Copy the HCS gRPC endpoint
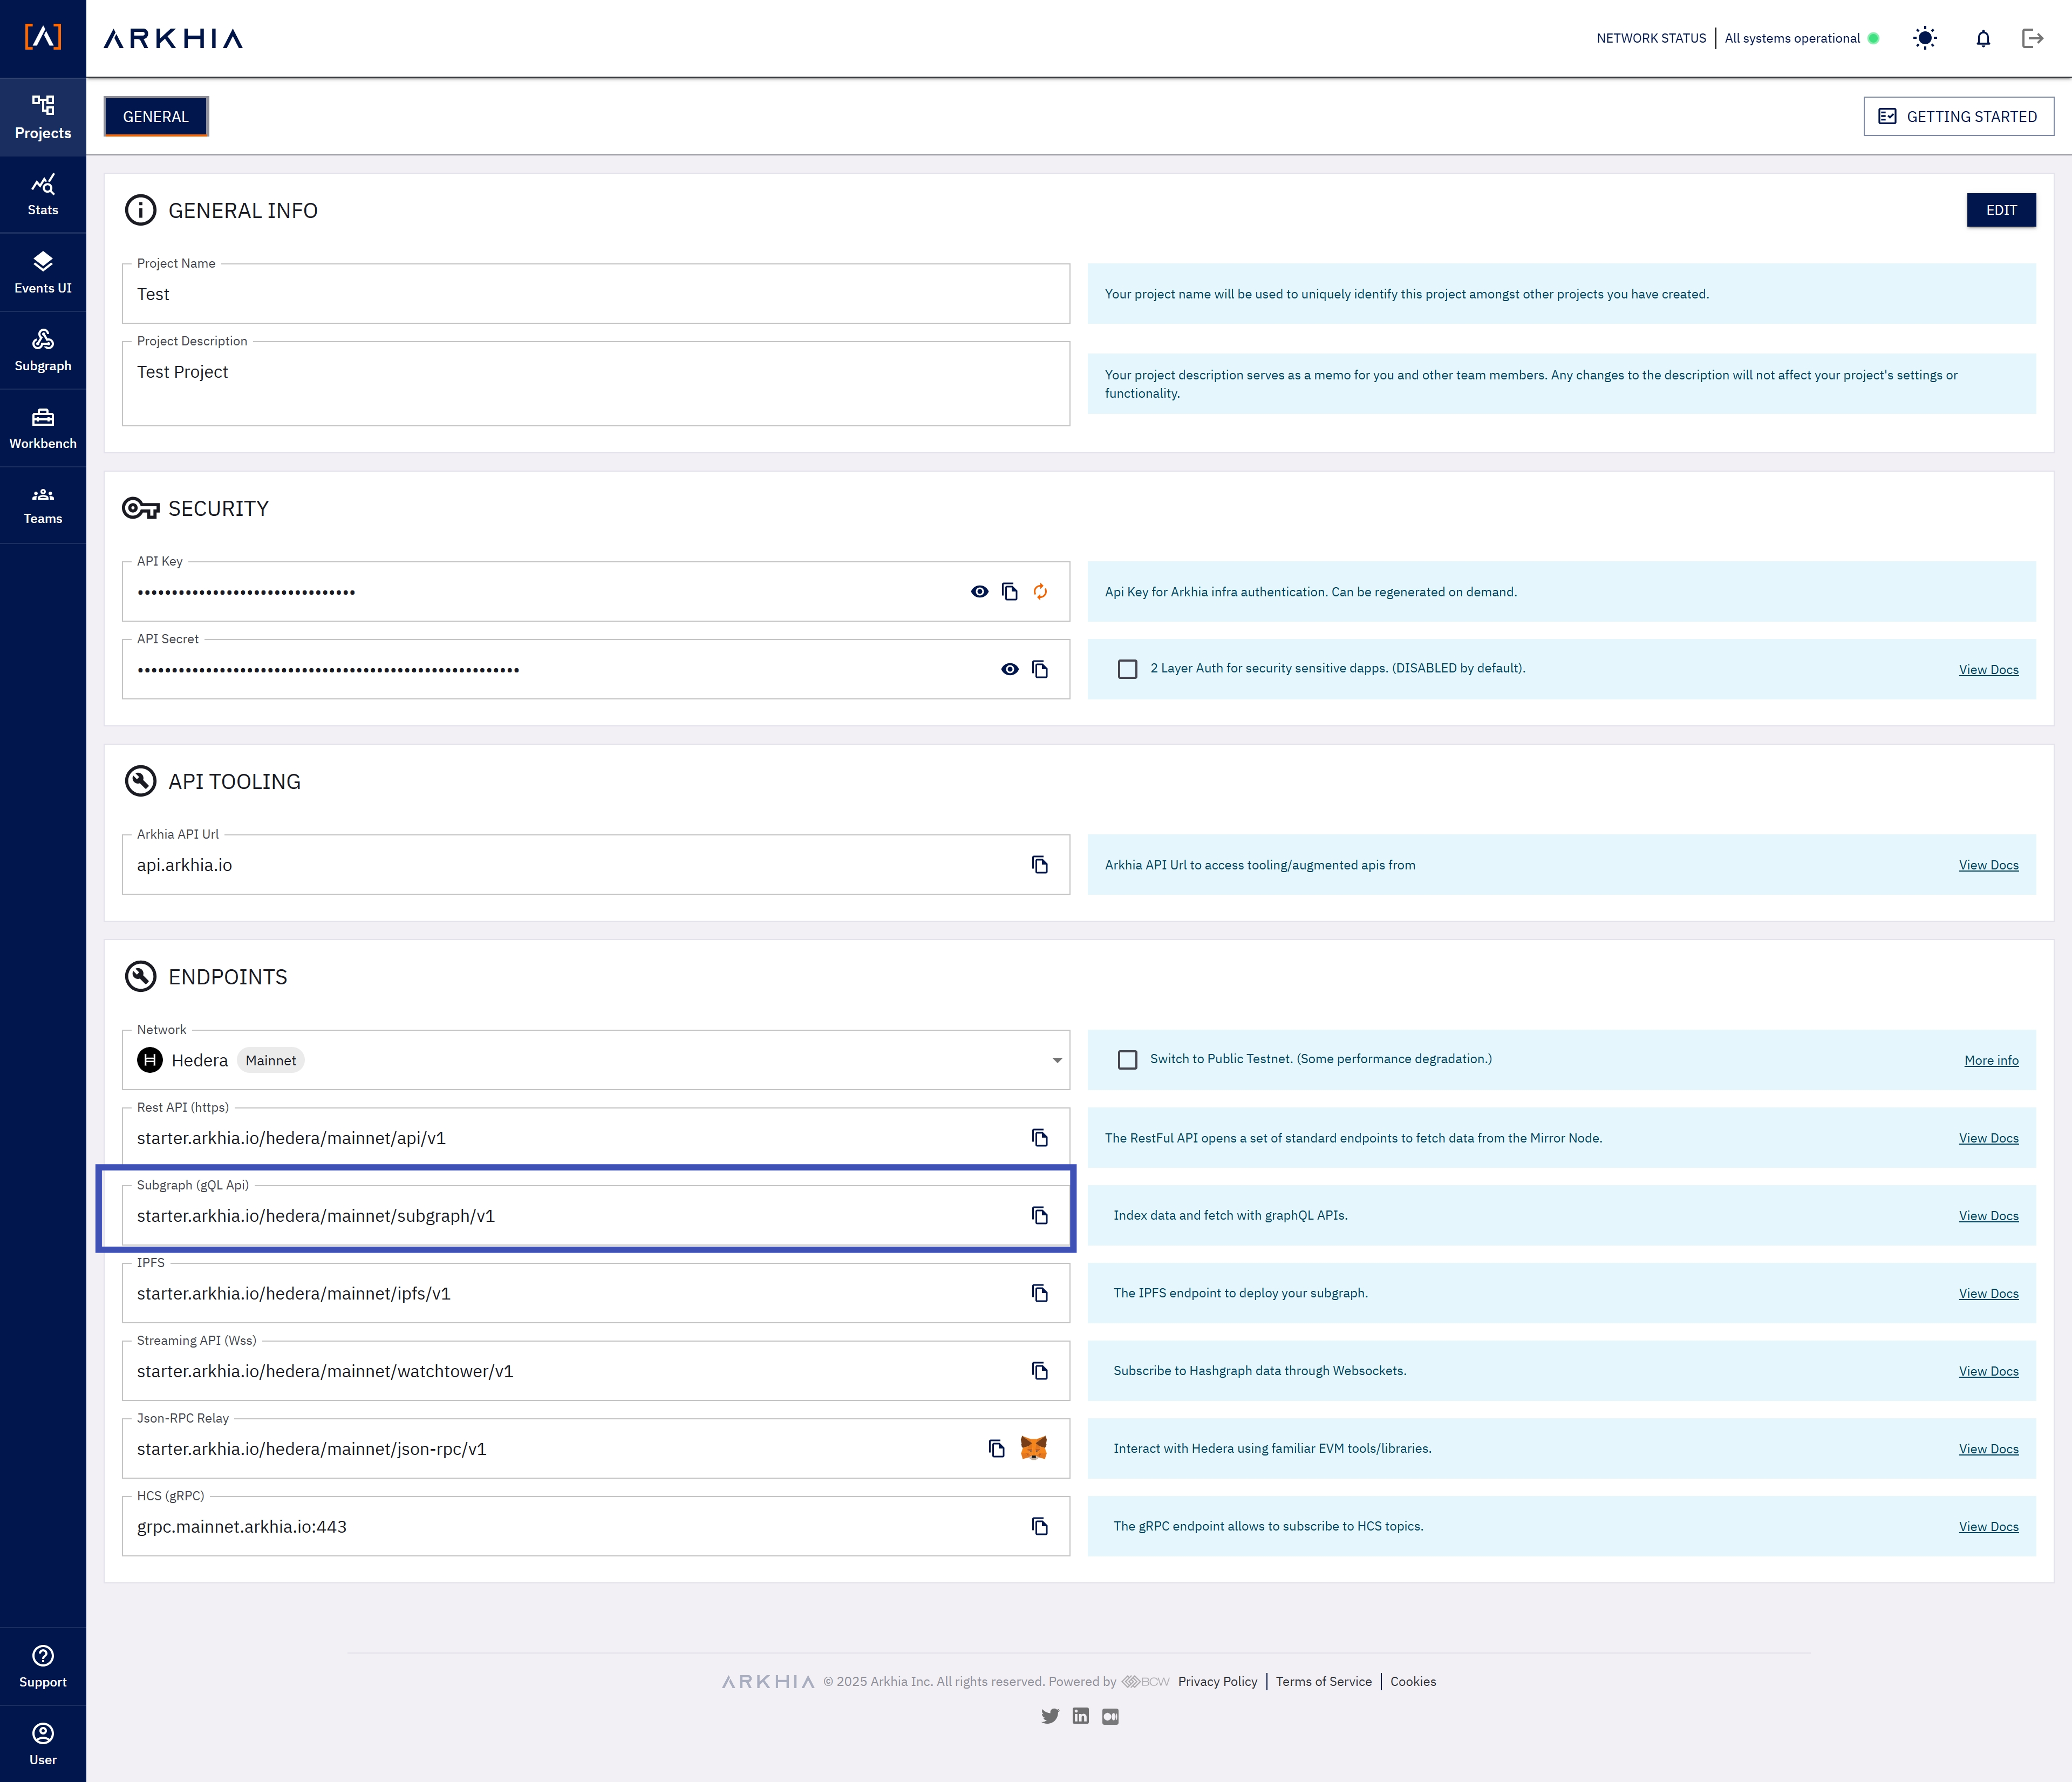2072x1782 pixels. 1040,1526
